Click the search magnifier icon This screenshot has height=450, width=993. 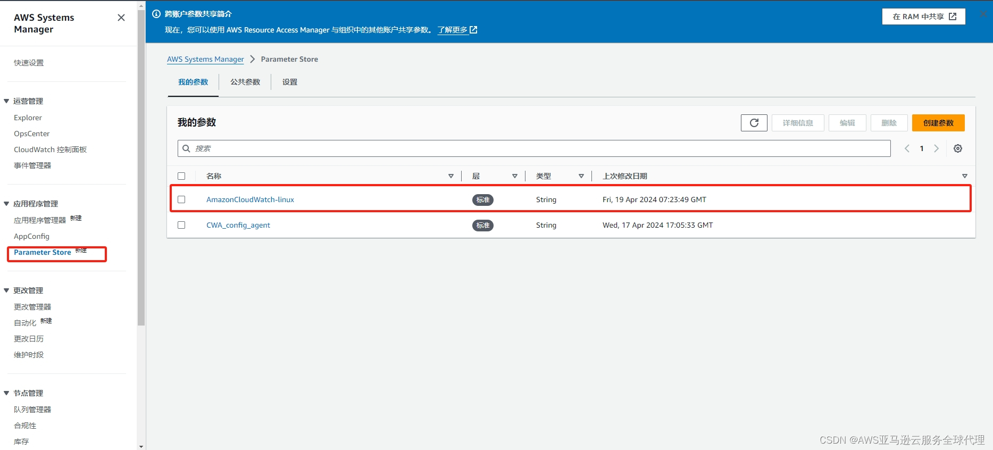[x=186, y=148]
